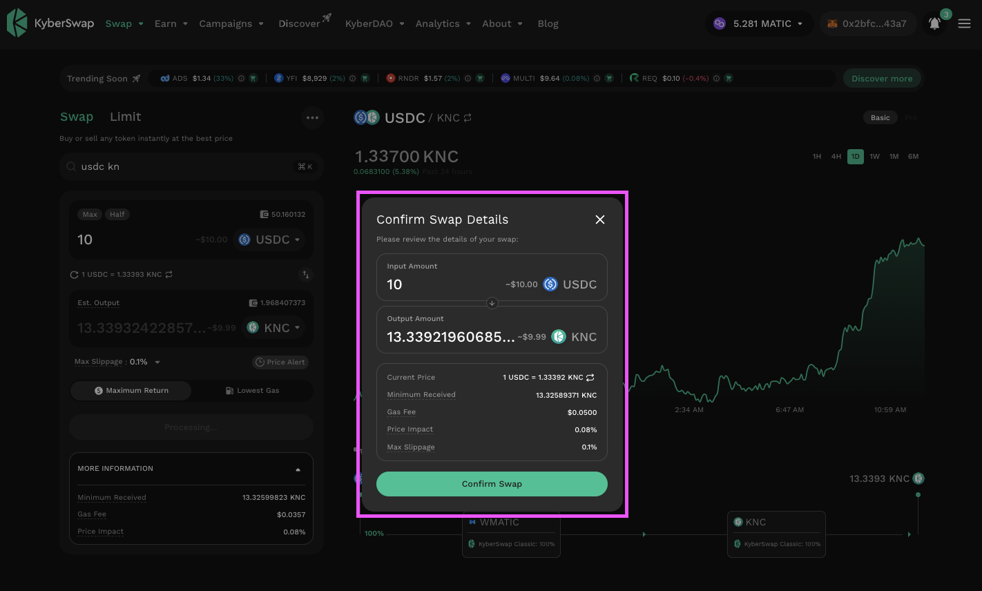Collapse the MORE INFORMATION section

298,469
